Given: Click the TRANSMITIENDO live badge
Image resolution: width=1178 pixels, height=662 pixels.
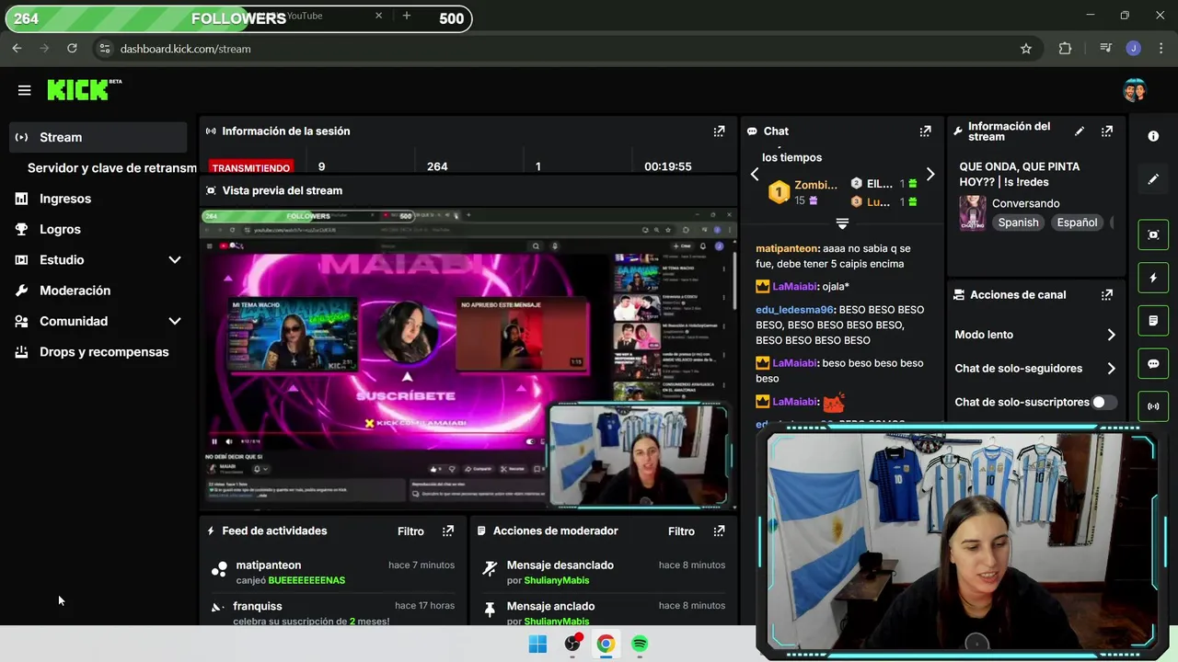Looking at the screenshot, I should 250,167.
